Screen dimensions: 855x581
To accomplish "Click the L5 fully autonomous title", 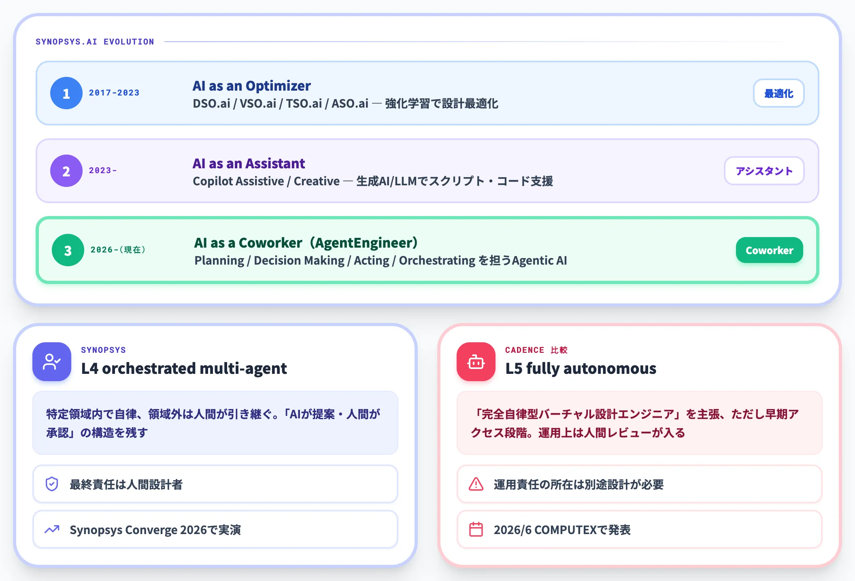I will click(581, 369).
